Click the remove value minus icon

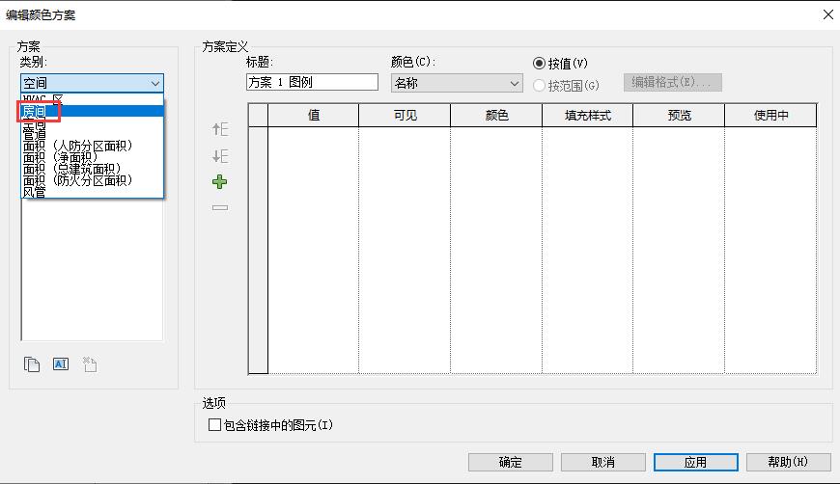click(219, 207)
